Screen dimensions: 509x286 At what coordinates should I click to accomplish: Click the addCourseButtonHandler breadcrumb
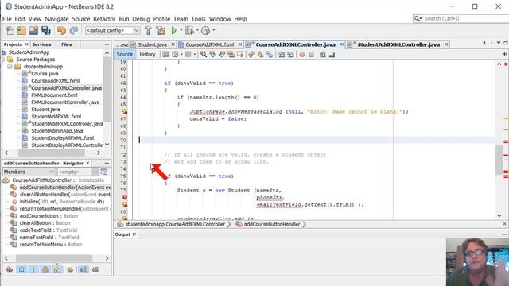tap(272, 224)
